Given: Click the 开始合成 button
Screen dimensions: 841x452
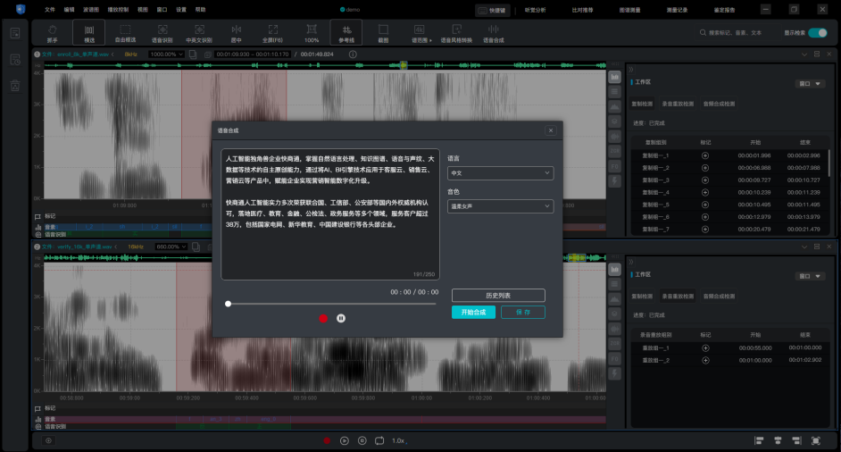Looking at the screenshot, I should (x=473, y=313).
